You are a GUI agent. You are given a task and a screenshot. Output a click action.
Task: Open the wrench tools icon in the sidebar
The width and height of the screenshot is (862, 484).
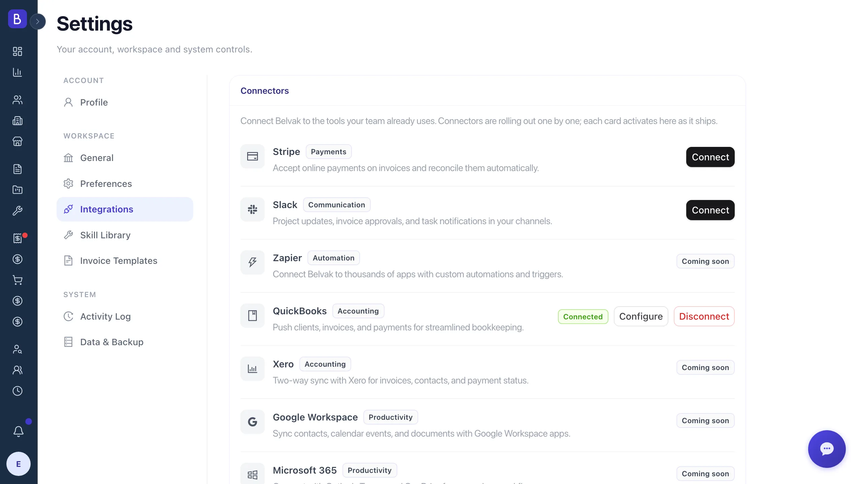pos(18,211)
